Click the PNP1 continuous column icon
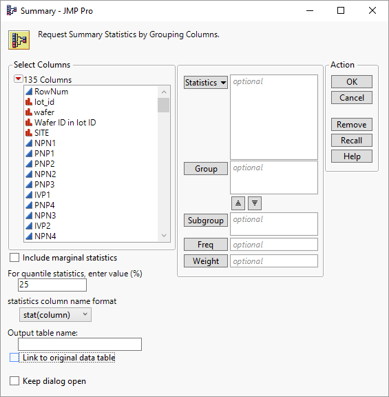Screen dimensions: 389x397 pos(29,154)
